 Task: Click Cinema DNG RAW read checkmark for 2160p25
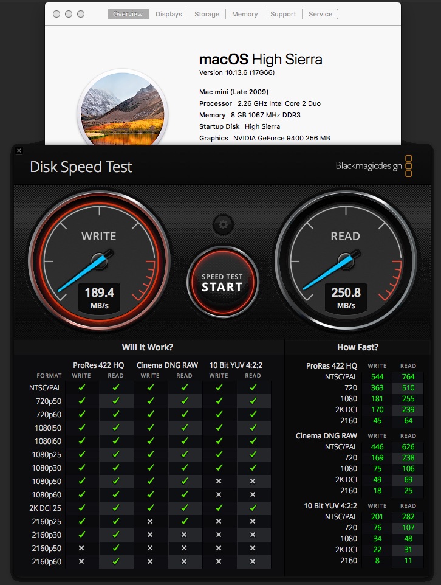[185, 521]
